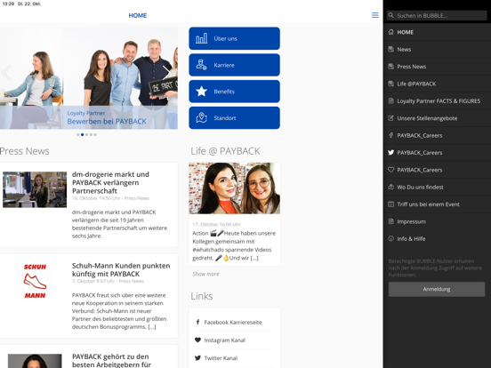Select the third carousel dot indicator

tap(87, 134)
